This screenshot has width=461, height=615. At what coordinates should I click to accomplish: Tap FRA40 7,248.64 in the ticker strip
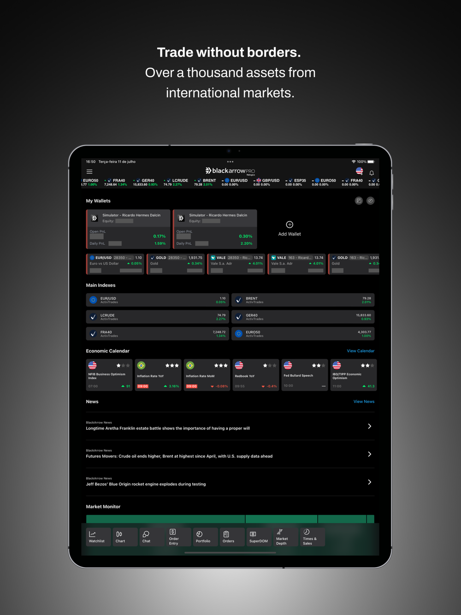(116, 182)
